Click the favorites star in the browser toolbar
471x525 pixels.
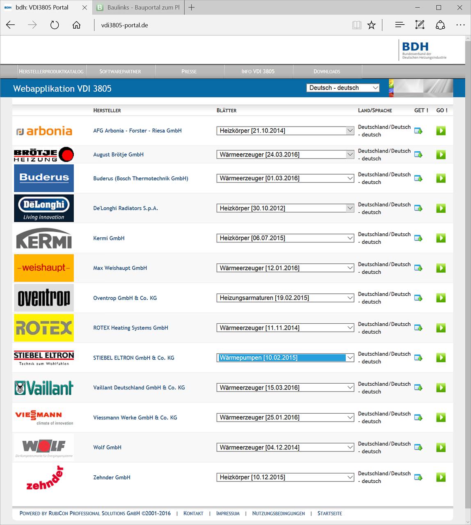coord(371,25)
